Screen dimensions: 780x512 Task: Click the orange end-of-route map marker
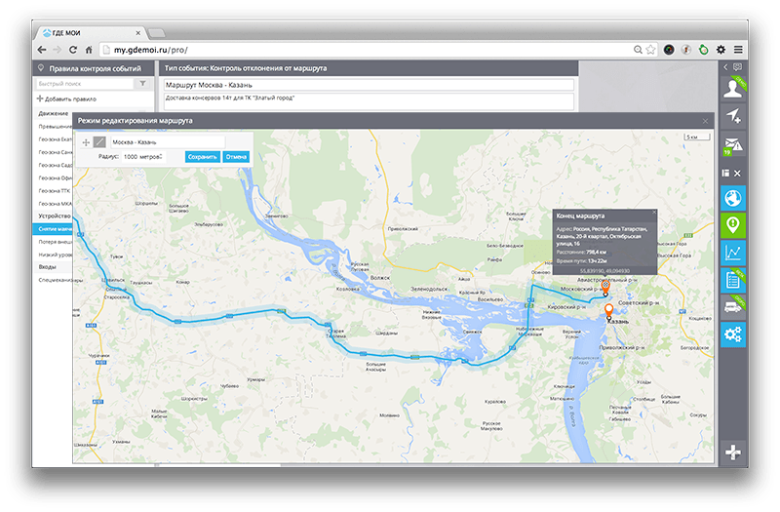coord(605,288)
